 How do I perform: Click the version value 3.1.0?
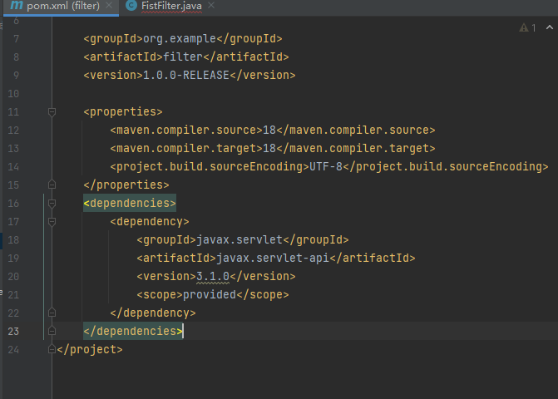tap(213, 276)
